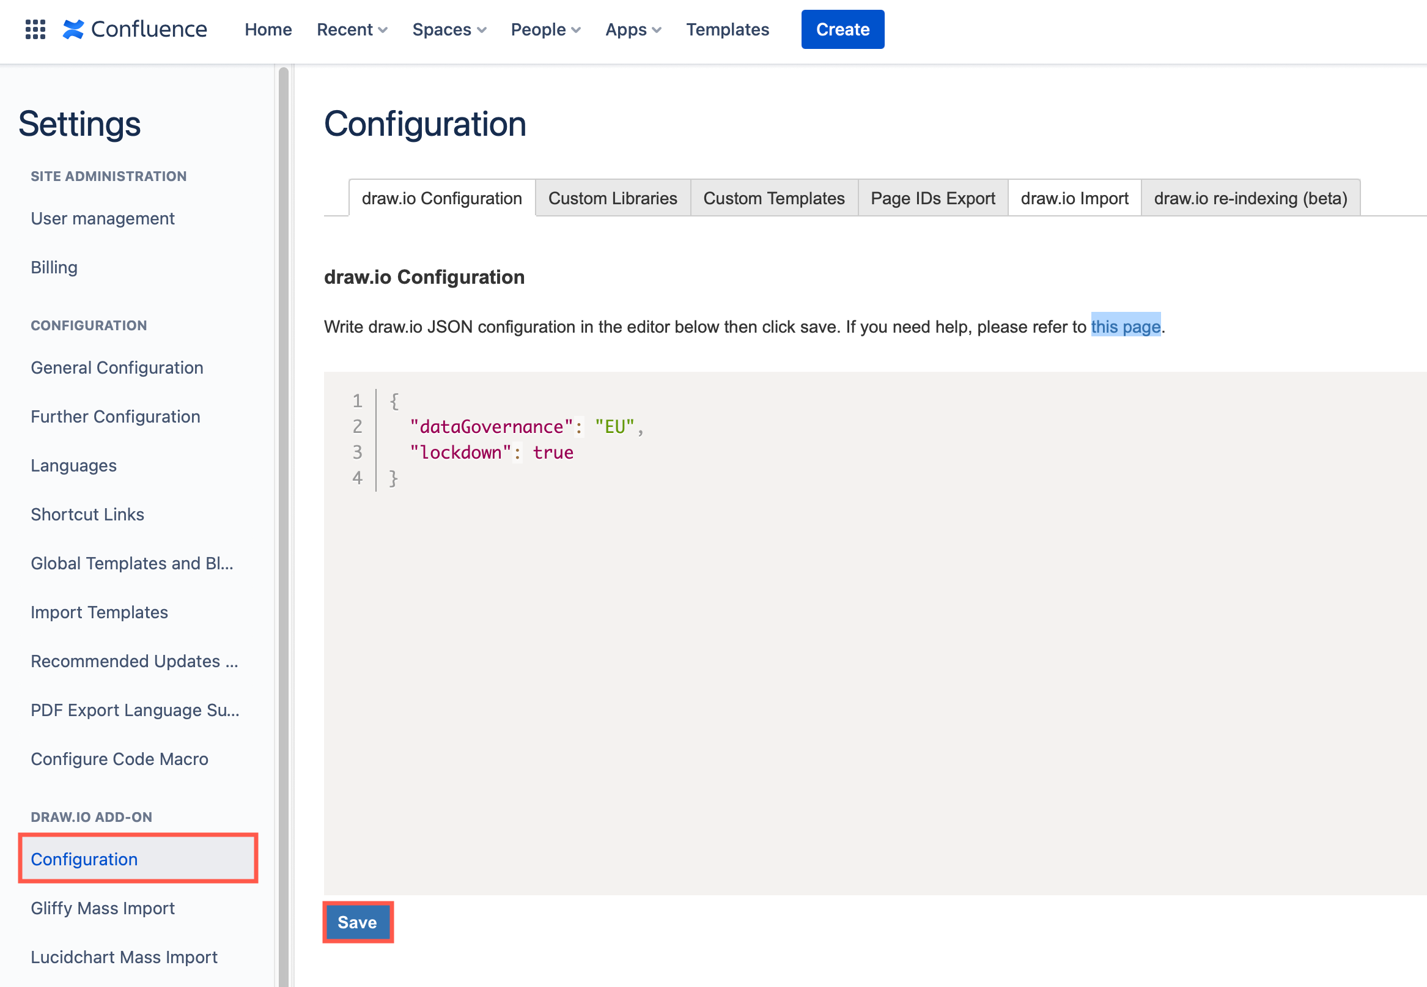Screen dimensions: 1427x987
Task: Open the Billing settings page
Action: coord(54,267)
